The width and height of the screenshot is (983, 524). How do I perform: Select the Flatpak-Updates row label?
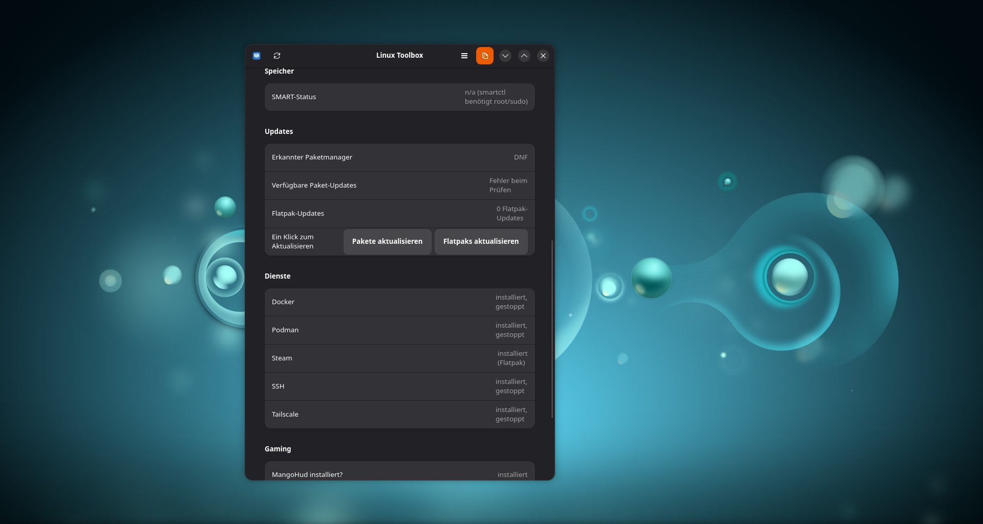pyautogui.click(x=298, y=214)
